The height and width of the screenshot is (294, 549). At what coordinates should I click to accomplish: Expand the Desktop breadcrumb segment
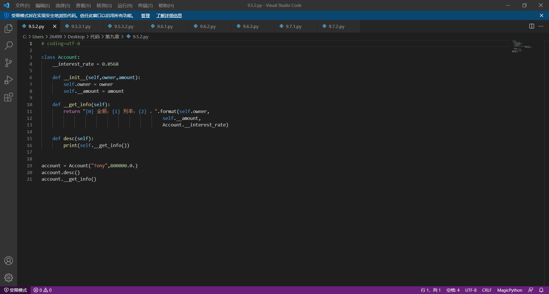coord(76,37)
